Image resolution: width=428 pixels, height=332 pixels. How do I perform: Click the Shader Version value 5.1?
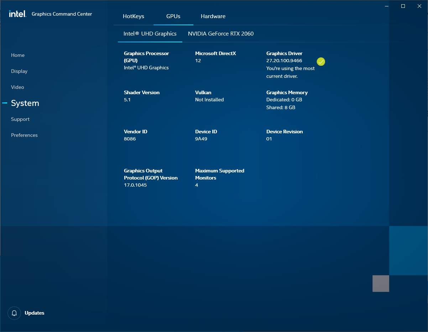tap(127, 100)
